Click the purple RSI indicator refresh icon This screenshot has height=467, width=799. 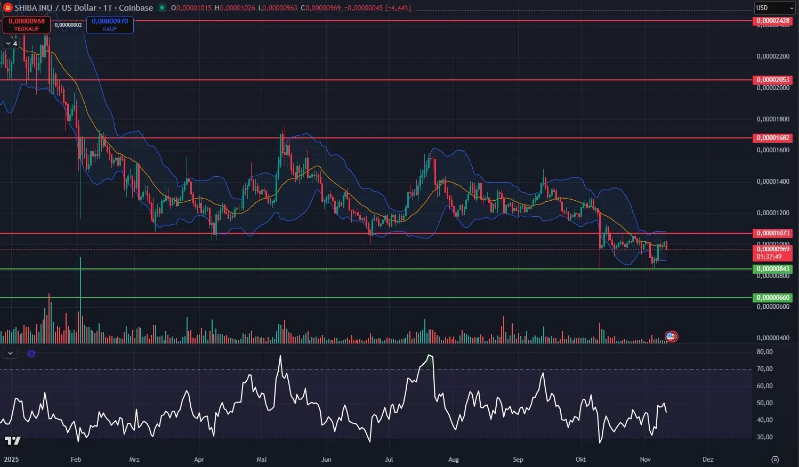pos(31,353)
